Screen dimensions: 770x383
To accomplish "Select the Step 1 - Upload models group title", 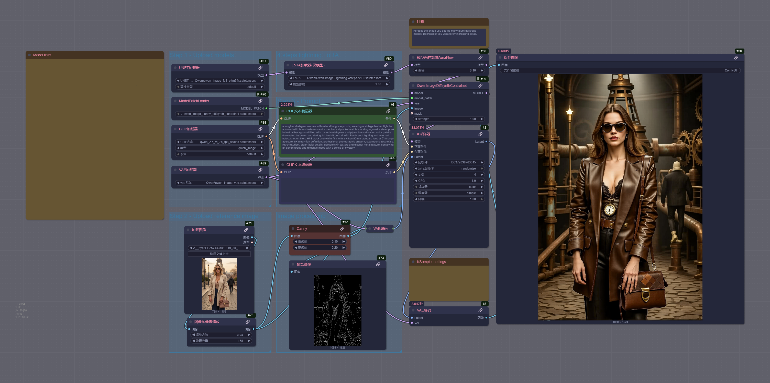I will (202, 55).
